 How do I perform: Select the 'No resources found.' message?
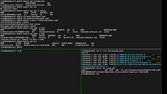point(9,9)
